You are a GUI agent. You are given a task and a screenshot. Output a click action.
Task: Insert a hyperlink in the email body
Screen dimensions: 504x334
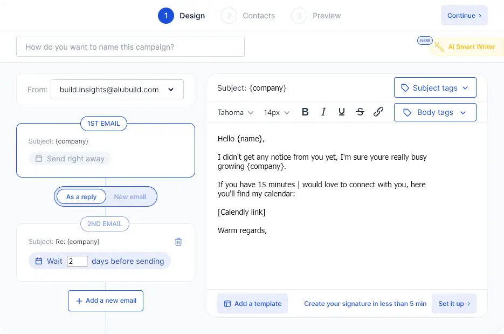[378, 112]
